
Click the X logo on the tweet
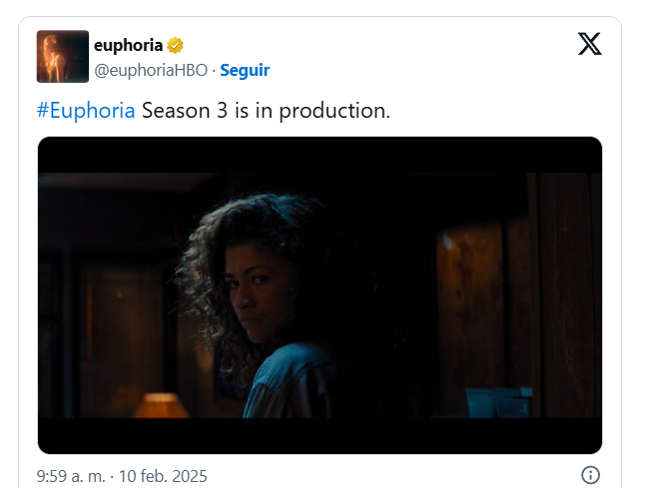pos(589,45)
